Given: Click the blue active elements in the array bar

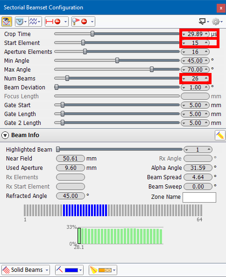Looking at the screenshot, I should (x=85, y=210).
